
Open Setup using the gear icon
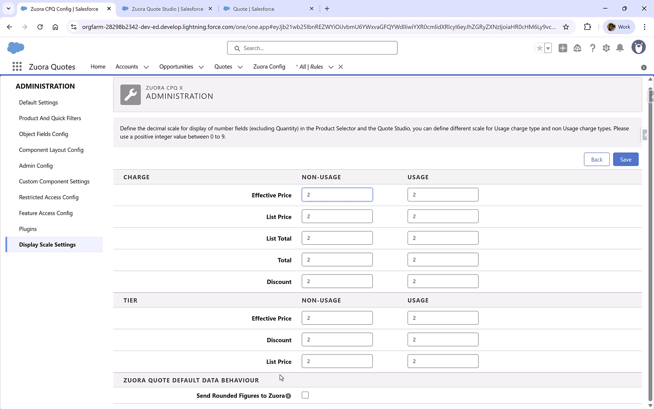pos(606,48)
